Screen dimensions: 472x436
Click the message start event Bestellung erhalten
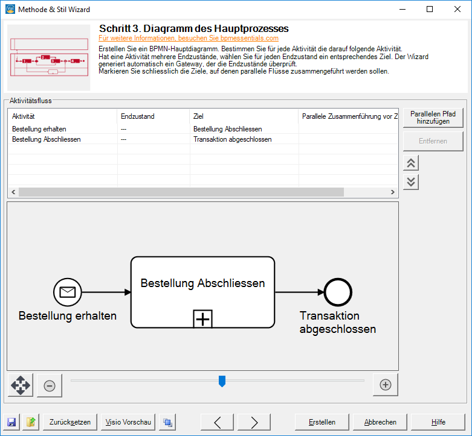point(68,292)
